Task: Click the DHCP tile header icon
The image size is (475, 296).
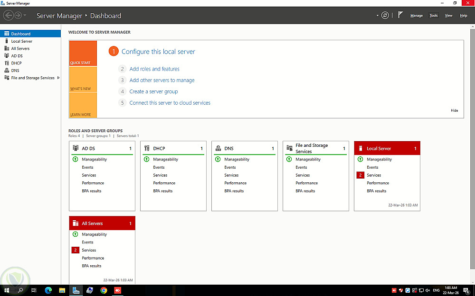Action: click(147, 148)
